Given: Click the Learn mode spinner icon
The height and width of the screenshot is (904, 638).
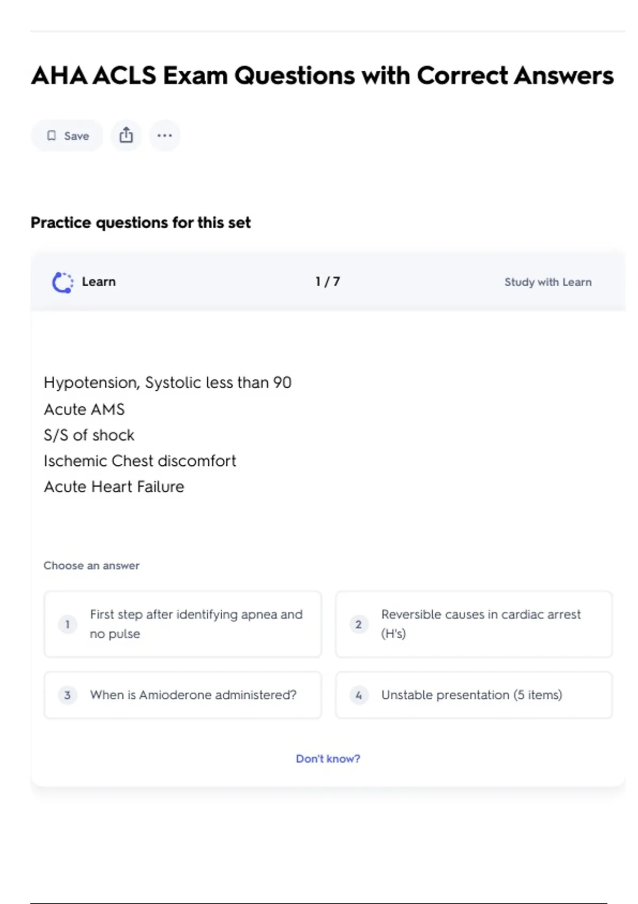Looking at the screenshot, I should pos(63,282).
